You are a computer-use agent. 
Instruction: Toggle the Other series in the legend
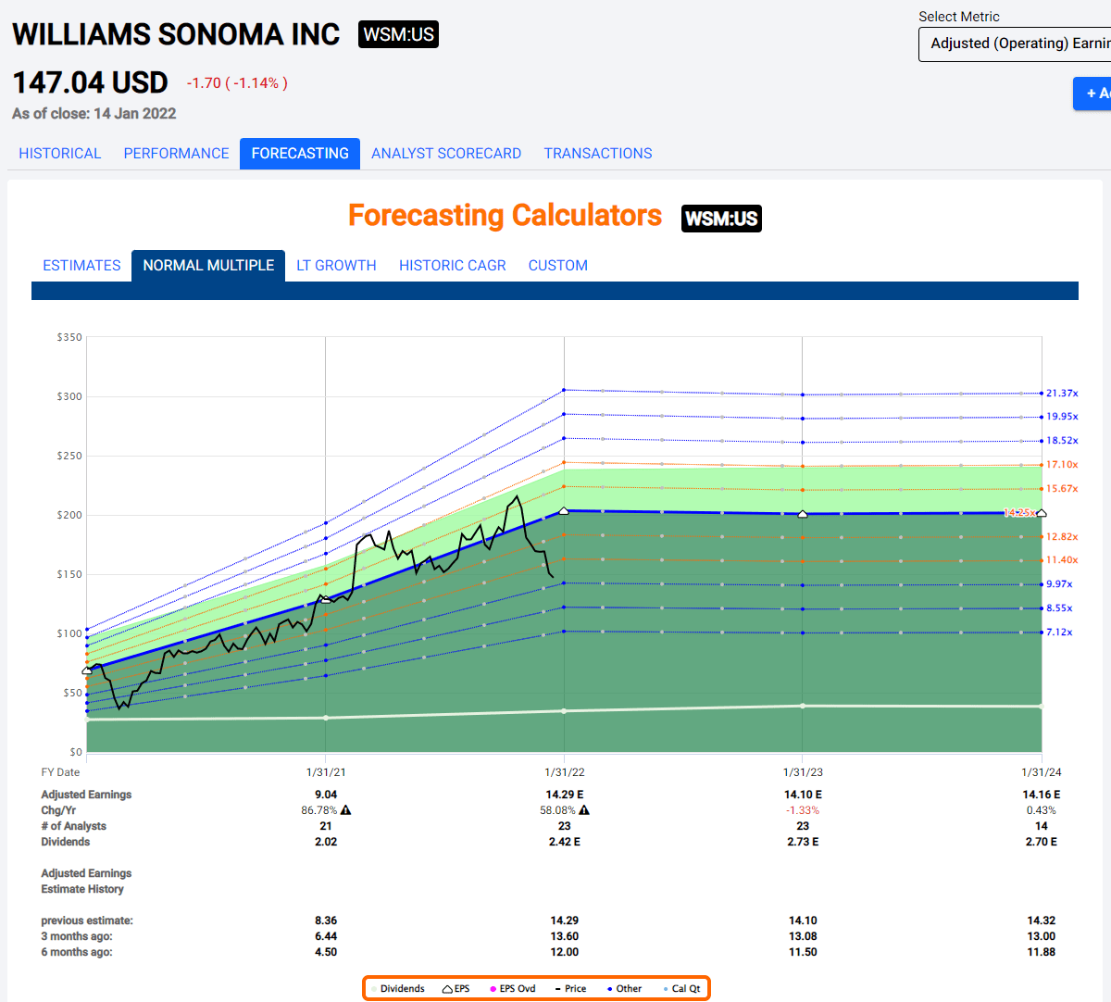pos(624,989)
